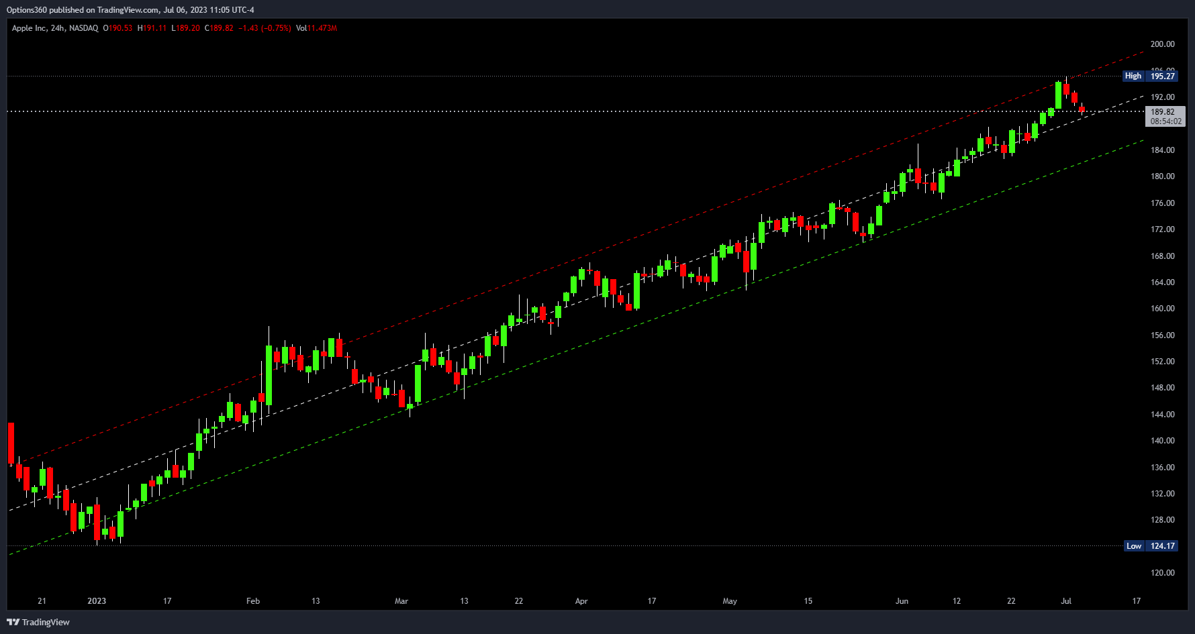Click the 2023 label on time axis
Viewport: 1195px width, 634px height.
(97, 601)
